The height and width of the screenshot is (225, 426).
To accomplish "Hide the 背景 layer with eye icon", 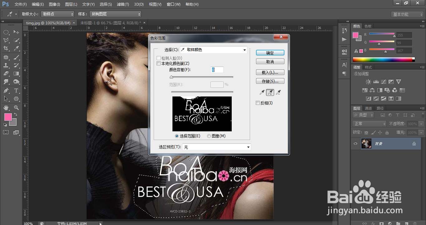I will 356,143.
